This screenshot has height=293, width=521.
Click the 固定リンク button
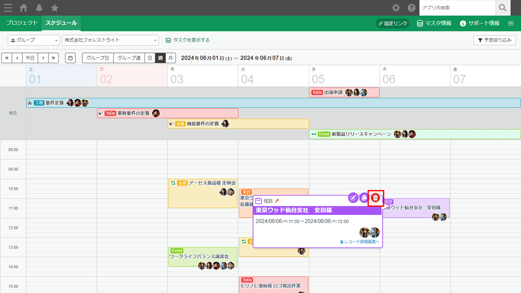pos(393,23)
